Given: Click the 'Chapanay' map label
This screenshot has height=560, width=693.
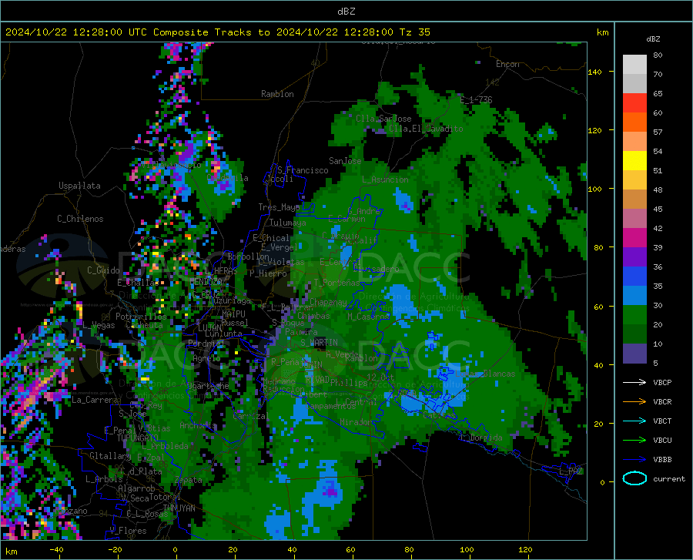Looking at the screenshot, I should coord(328,302).
